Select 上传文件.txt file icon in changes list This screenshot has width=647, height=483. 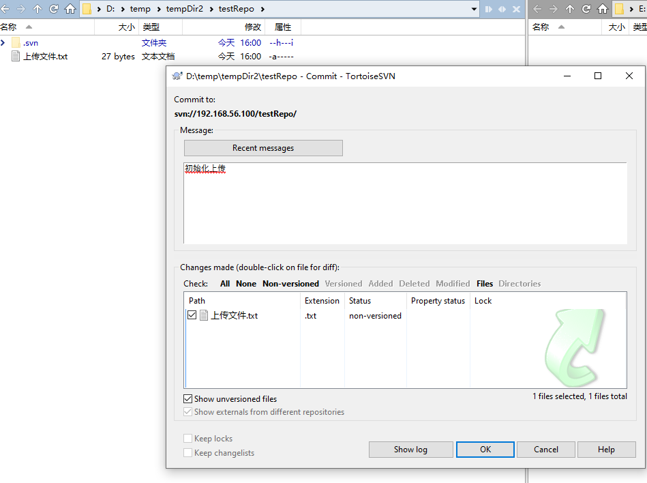tap(204, 315)
